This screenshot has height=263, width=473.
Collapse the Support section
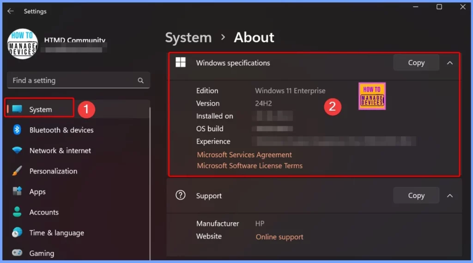point(450,196)
